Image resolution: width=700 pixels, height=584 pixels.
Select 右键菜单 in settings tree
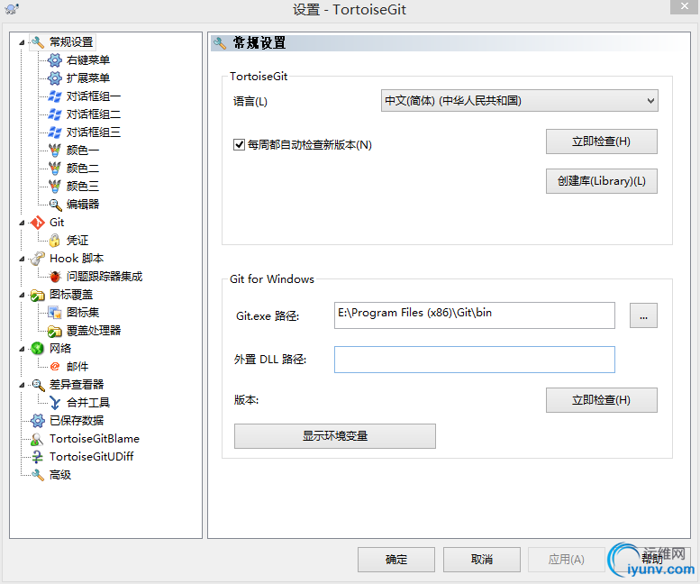88,60
